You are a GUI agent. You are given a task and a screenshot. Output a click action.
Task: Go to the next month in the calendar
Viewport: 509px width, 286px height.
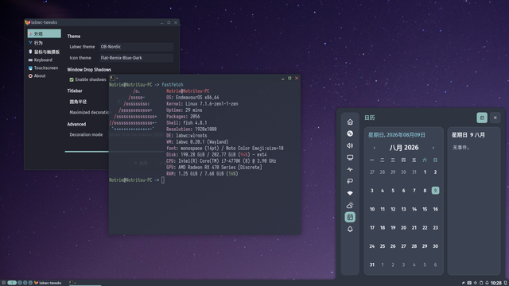click(433, 148)
